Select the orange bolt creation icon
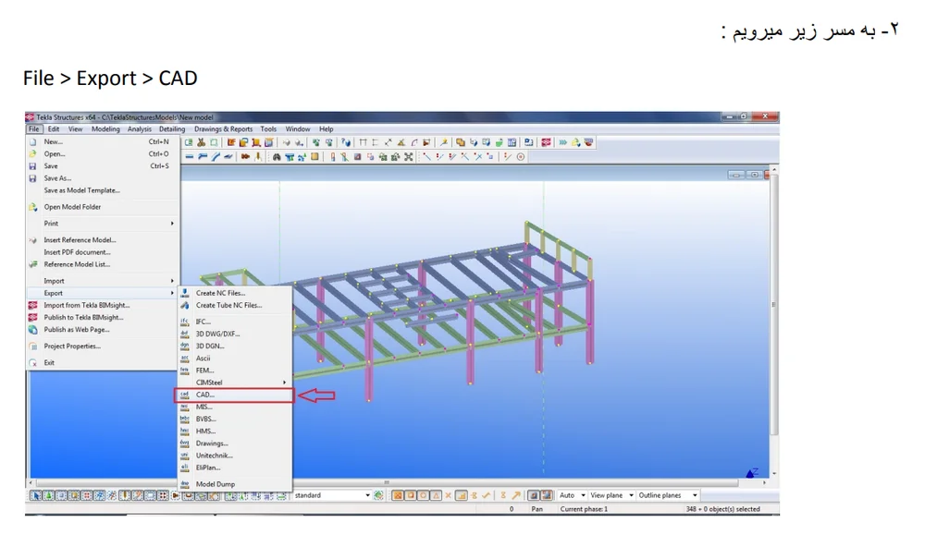Screen dimensions: 925x547 (x=245, y=157)
